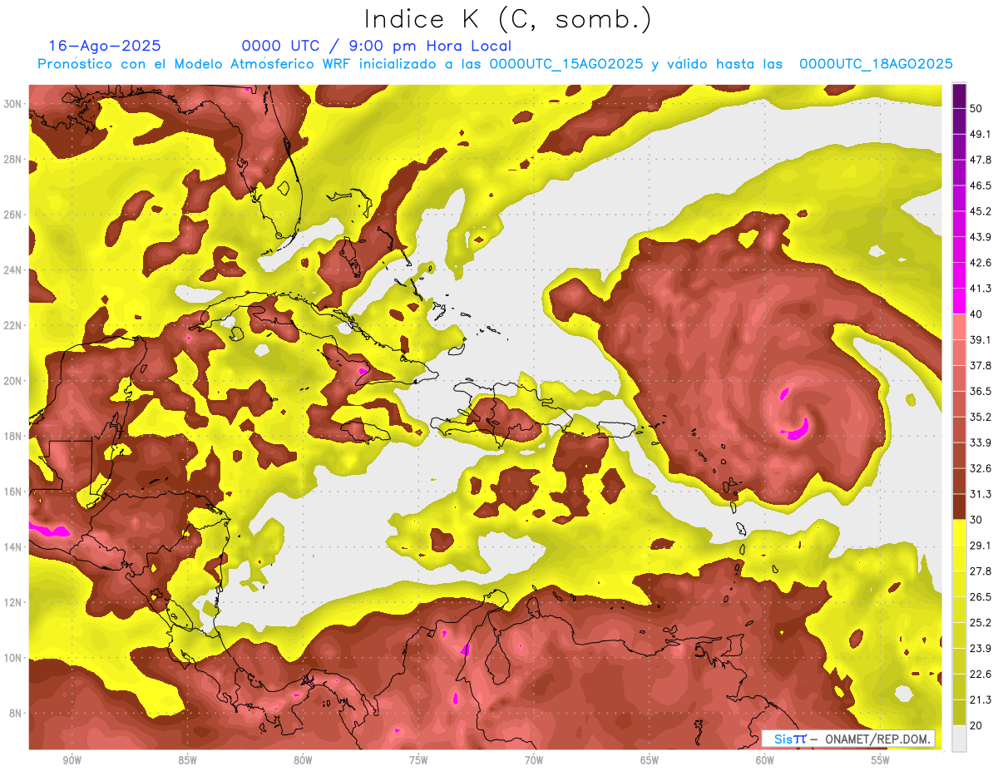
Task: Click the legend value "32.6"
Action: 981,468
